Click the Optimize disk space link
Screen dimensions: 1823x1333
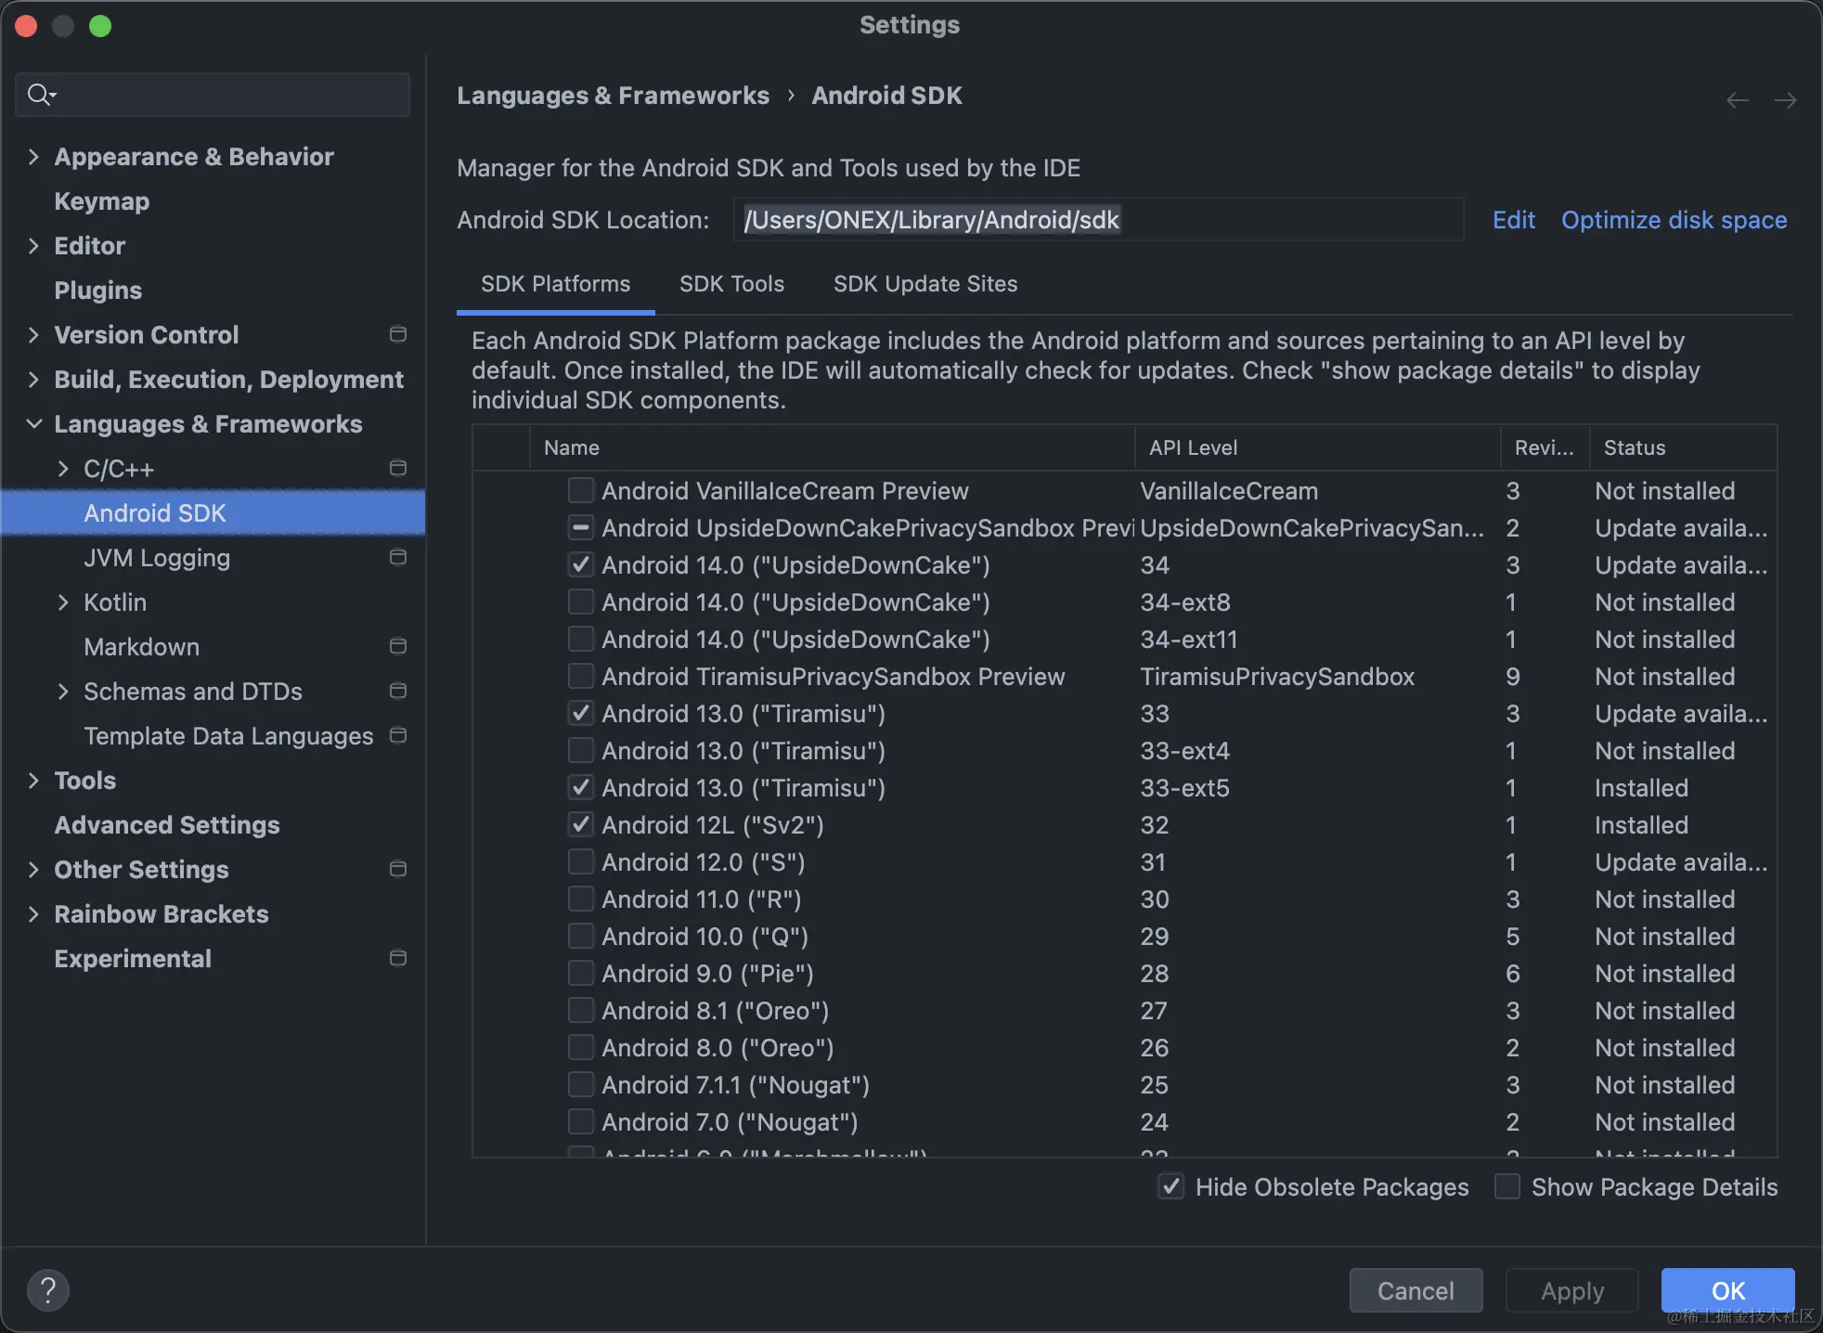coord(1673,220)
